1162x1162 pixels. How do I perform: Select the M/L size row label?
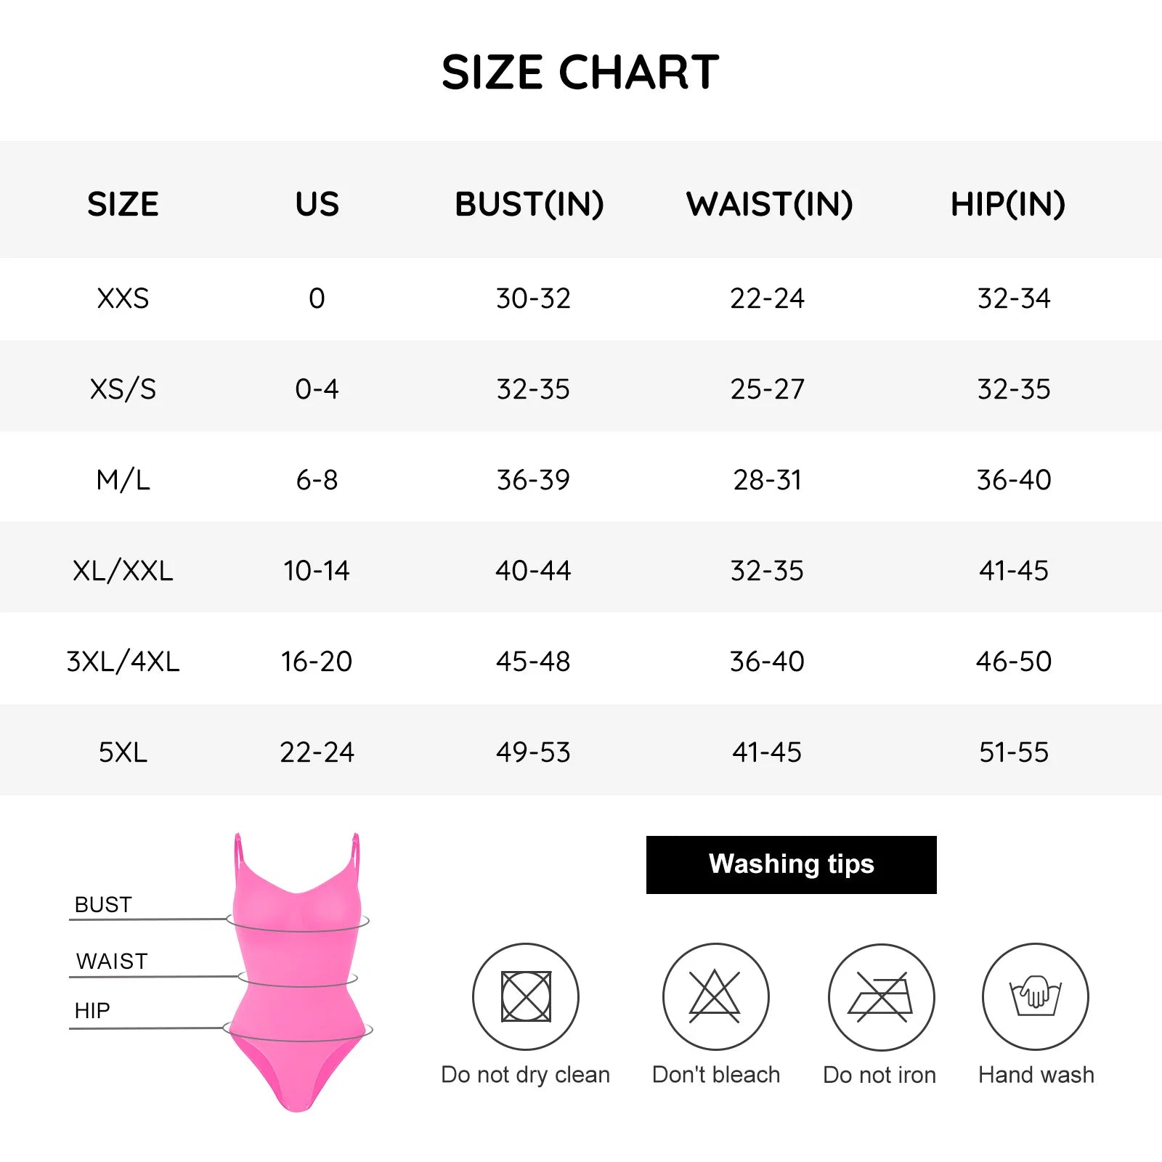point(123,480)
